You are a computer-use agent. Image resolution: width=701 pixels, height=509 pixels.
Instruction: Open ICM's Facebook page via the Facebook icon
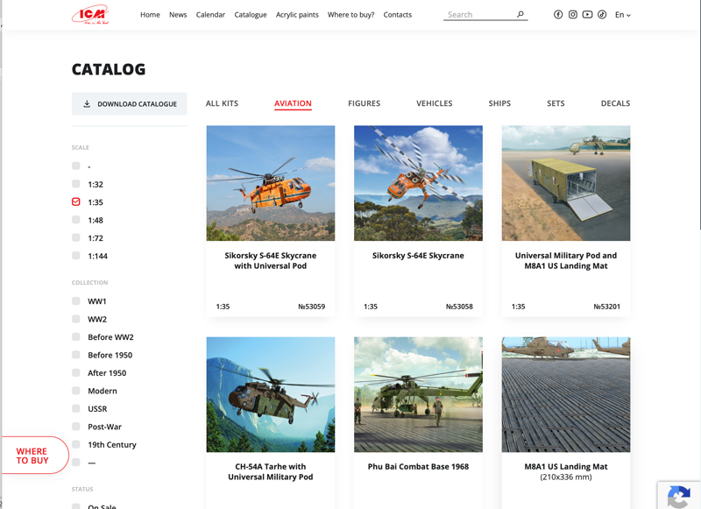click(x=558, y=14)
